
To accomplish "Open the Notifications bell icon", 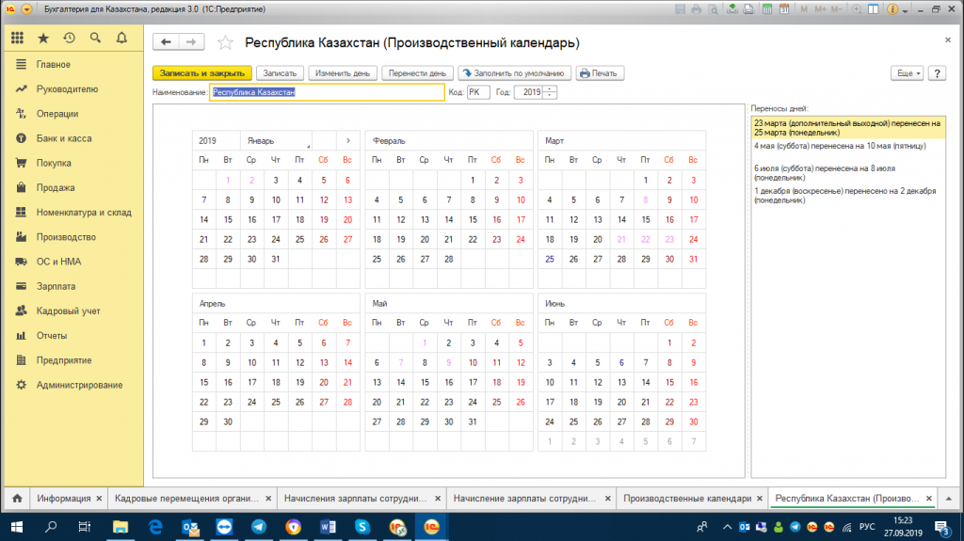I will (121, 39).
